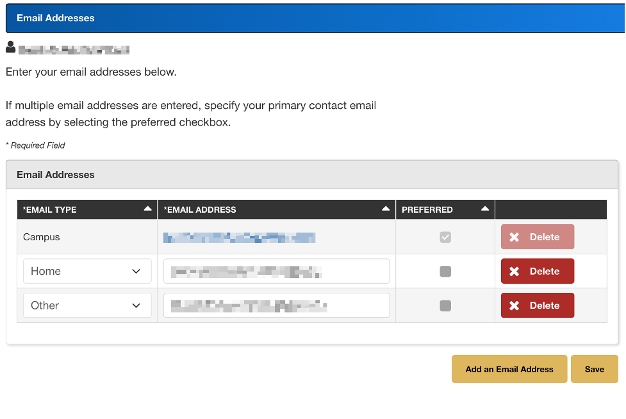Click the Add an Email Address button
626x419 pixels.
click(509, 369)
